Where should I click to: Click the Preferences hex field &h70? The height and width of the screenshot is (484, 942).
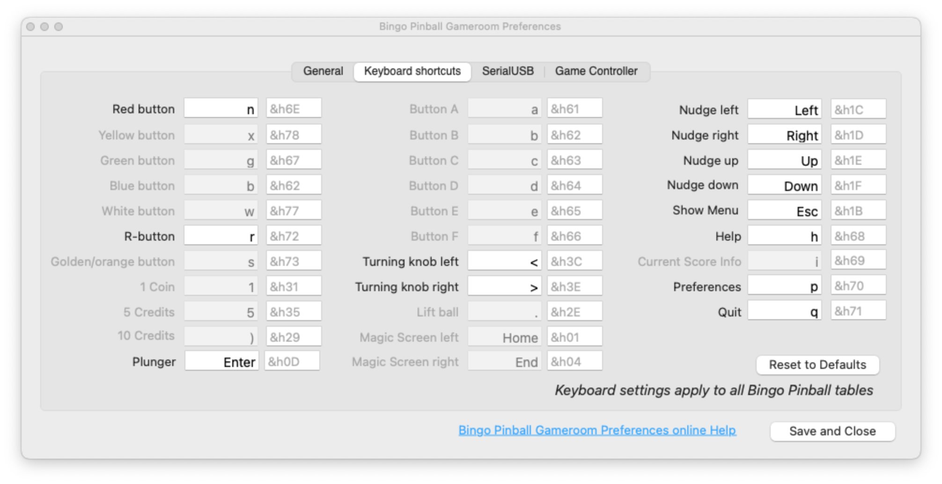pyautogui.click(x=858, y=285)
